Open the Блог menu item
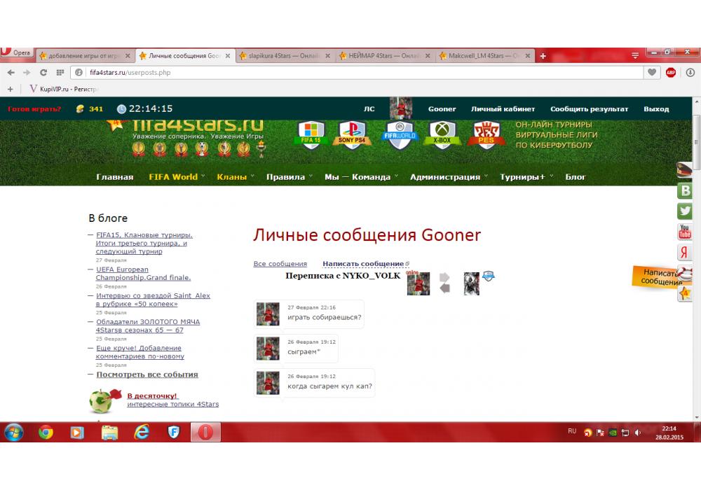This screenshot has width=701, height=490. 575,176
